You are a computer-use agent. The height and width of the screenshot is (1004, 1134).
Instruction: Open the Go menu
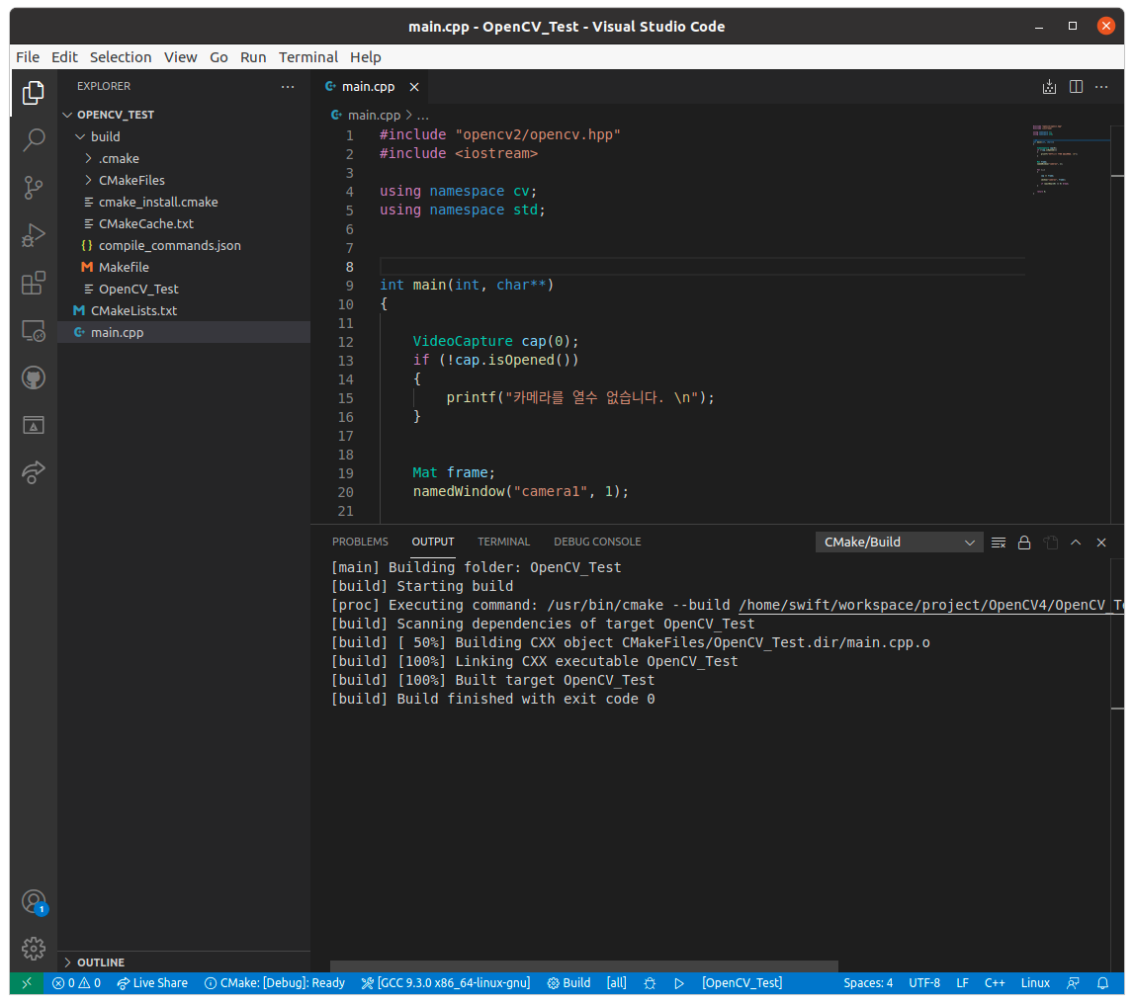point(218,57)
